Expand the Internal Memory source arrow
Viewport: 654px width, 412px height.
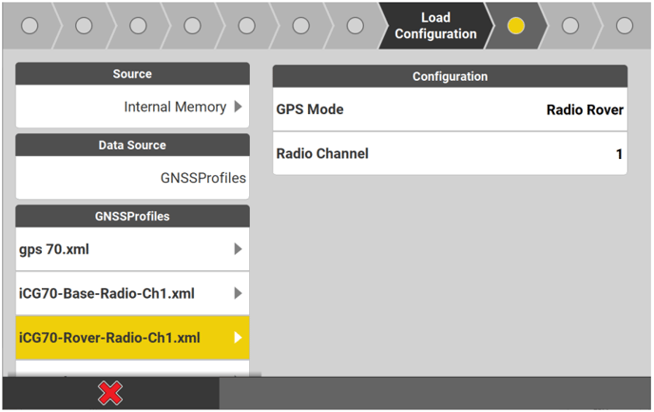239,108
